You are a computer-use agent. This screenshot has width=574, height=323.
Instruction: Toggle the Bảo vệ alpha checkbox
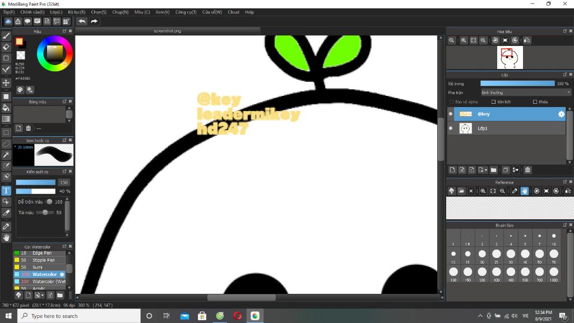tap(451, 102)
